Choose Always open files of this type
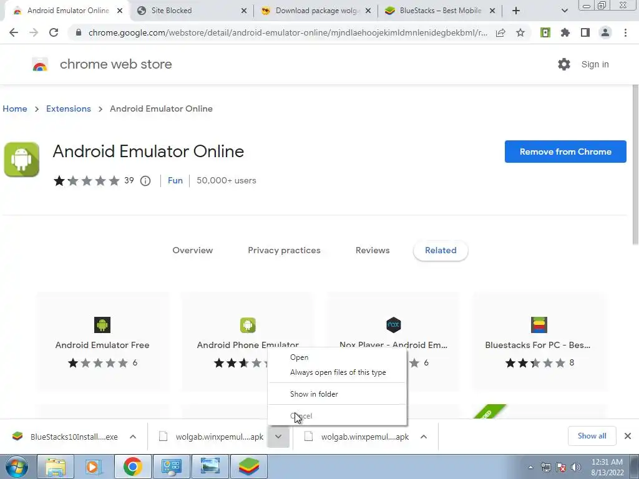This screenshot has height=479, width=639. point(337,372)
